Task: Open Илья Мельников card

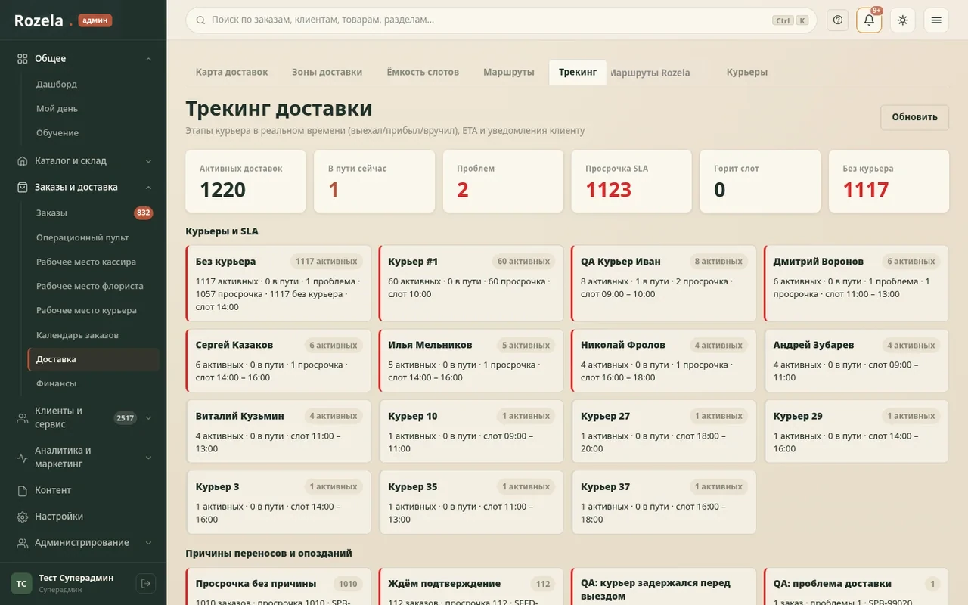Action: tap(471, 360)
